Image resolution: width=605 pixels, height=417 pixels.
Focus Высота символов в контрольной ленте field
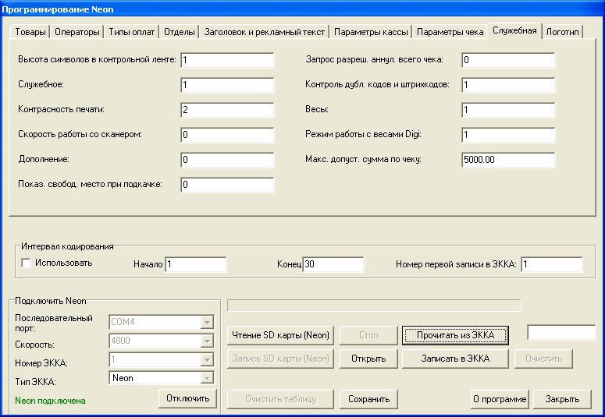[x=227, y=60]
